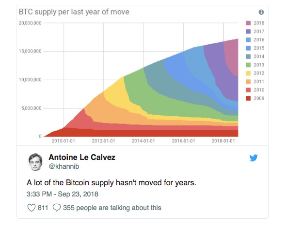286x230 pixels.
Task: Click the chart title 'BTC supply per last year of move'
Action: (74, 12)
